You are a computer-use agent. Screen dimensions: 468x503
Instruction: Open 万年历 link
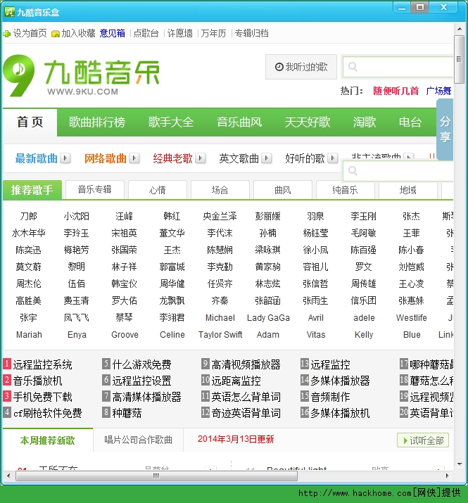click(213, 33)
